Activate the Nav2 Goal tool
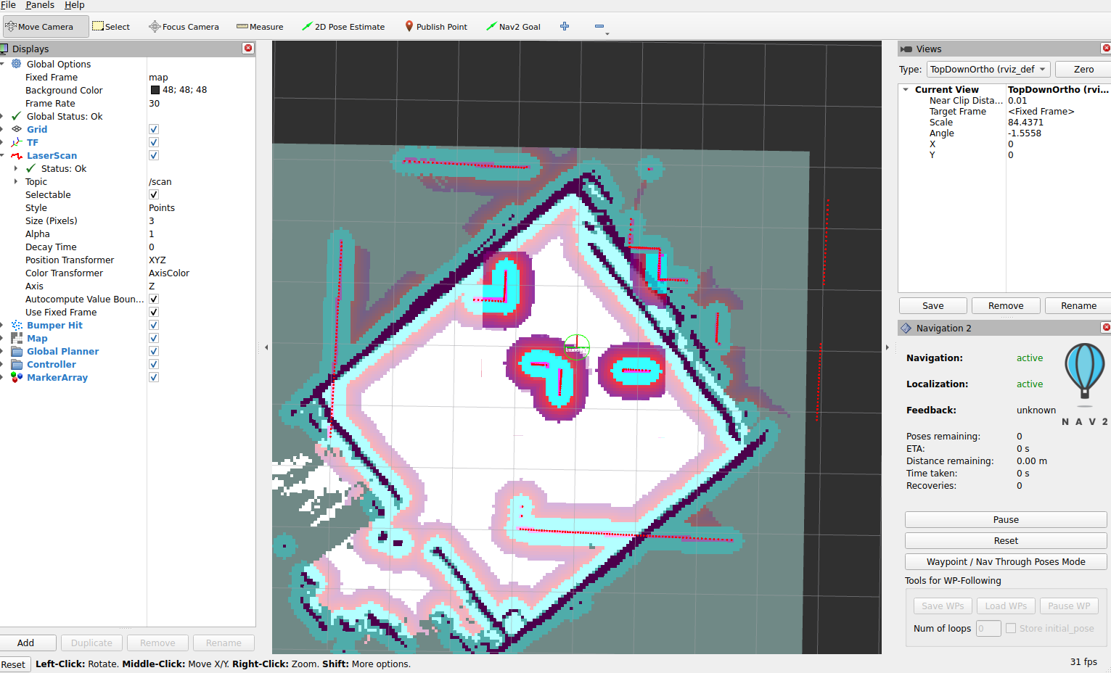Screen dimensions: 1111x673 [x=513, y=27]
